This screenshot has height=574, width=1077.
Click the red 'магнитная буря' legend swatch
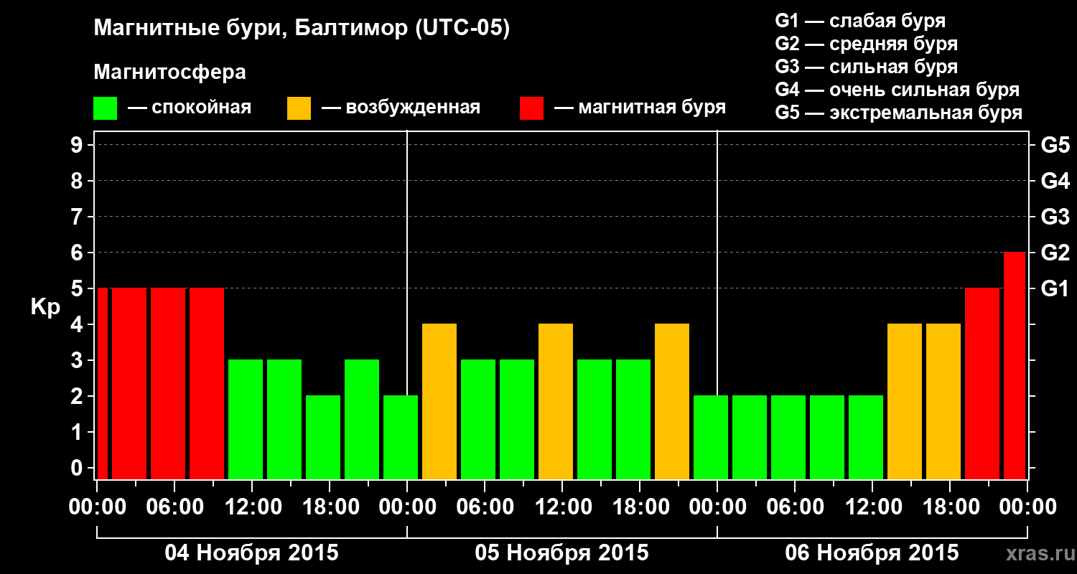coord(531,108)
